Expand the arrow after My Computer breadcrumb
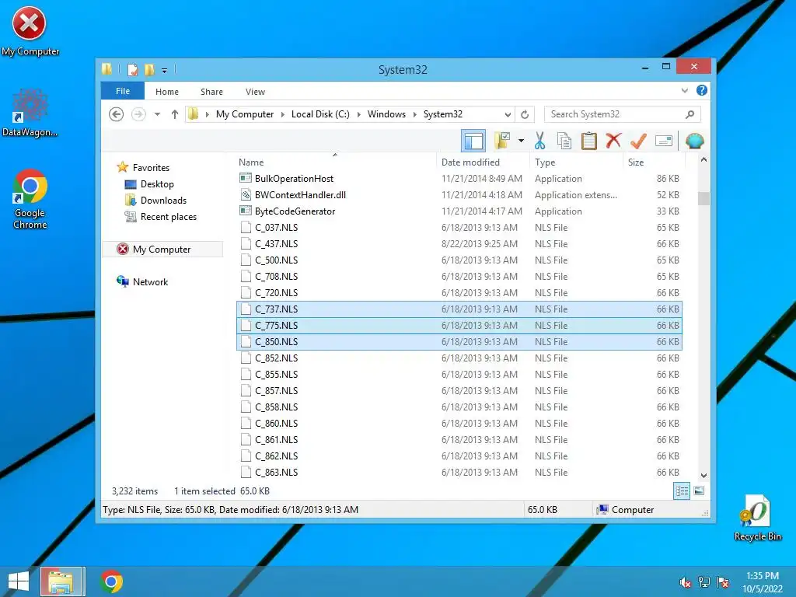This screenshot has height=597, width=796. (283, 114)
